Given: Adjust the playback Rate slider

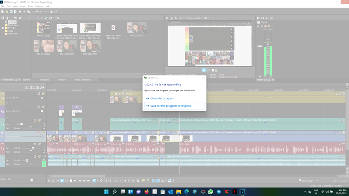Looking at the screenshot, I should pos(31,180).
